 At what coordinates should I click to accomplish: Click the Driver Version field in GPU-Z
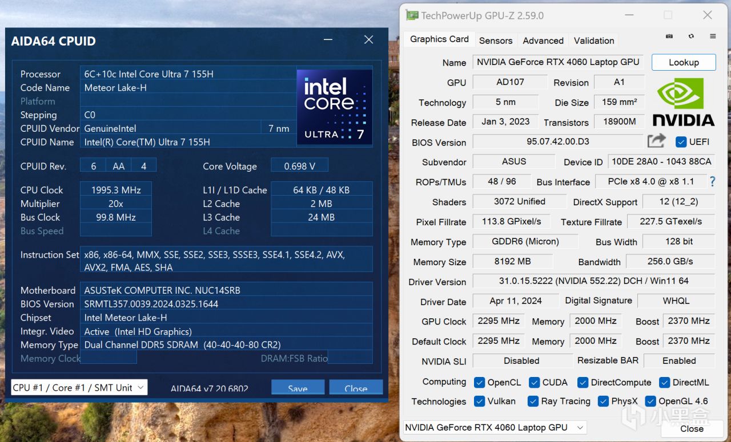tap(594, 281)
